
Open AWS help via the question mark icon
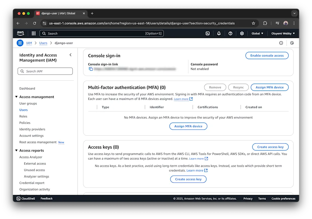[x=231, y=33]
